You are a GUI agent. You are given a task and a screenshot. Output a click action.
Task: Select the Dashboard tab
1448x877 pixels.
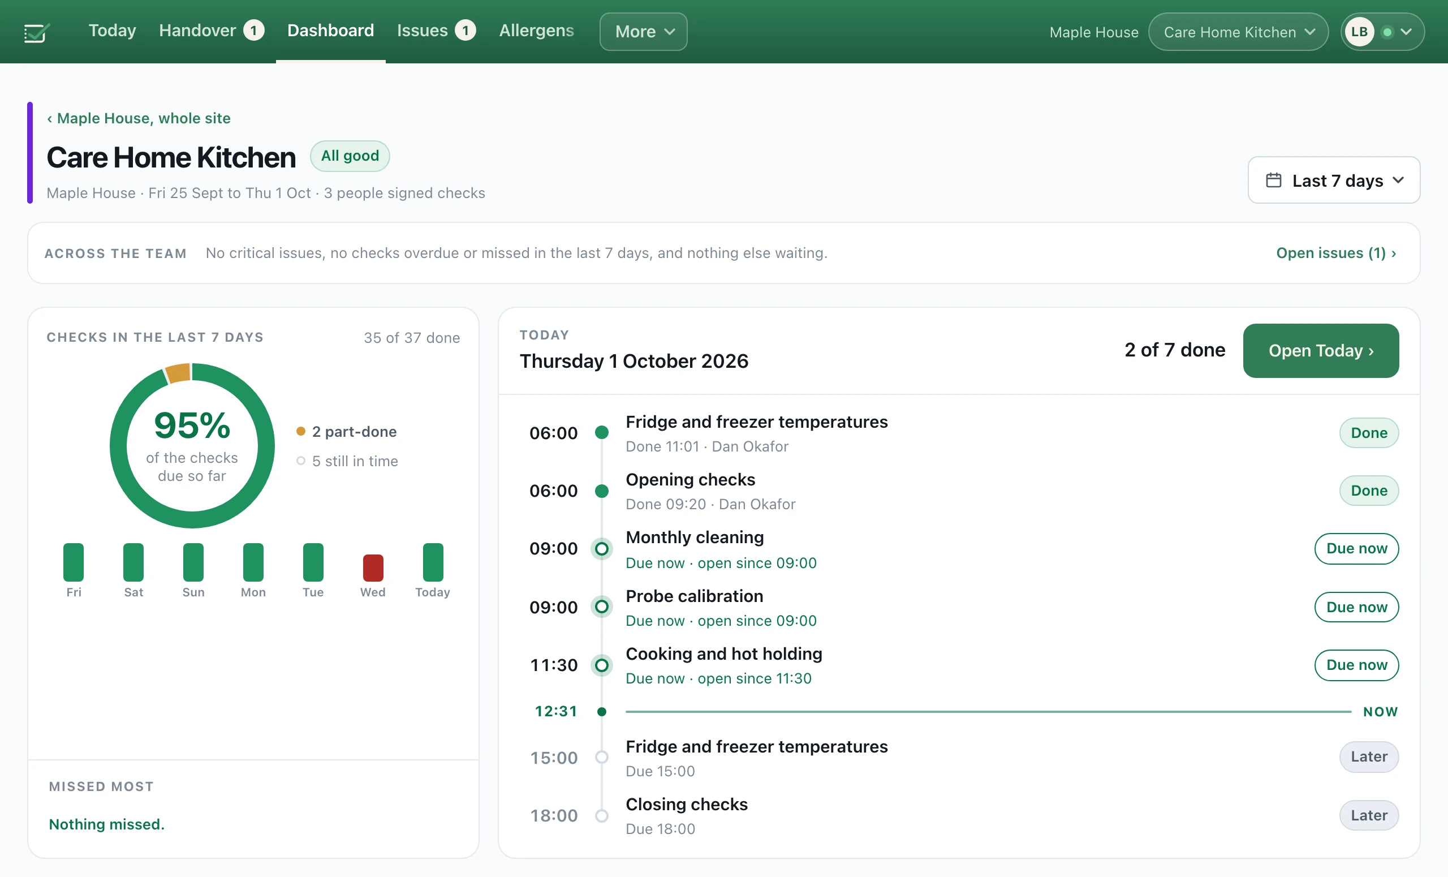point(330,31)
